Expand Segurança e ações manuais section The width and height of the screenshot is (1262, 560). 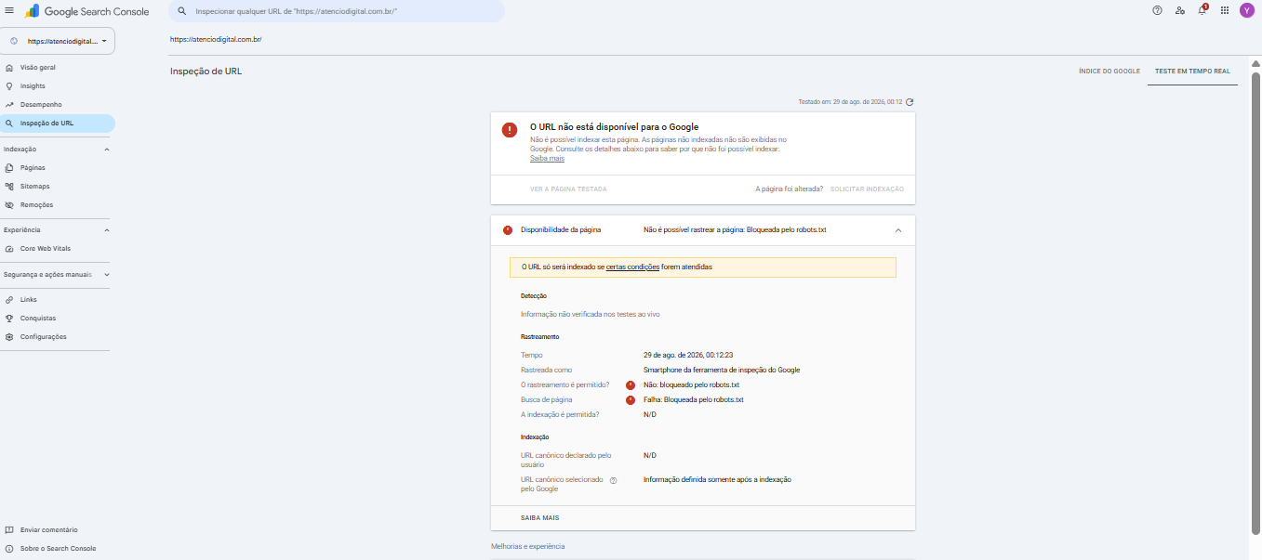[106, 275]
